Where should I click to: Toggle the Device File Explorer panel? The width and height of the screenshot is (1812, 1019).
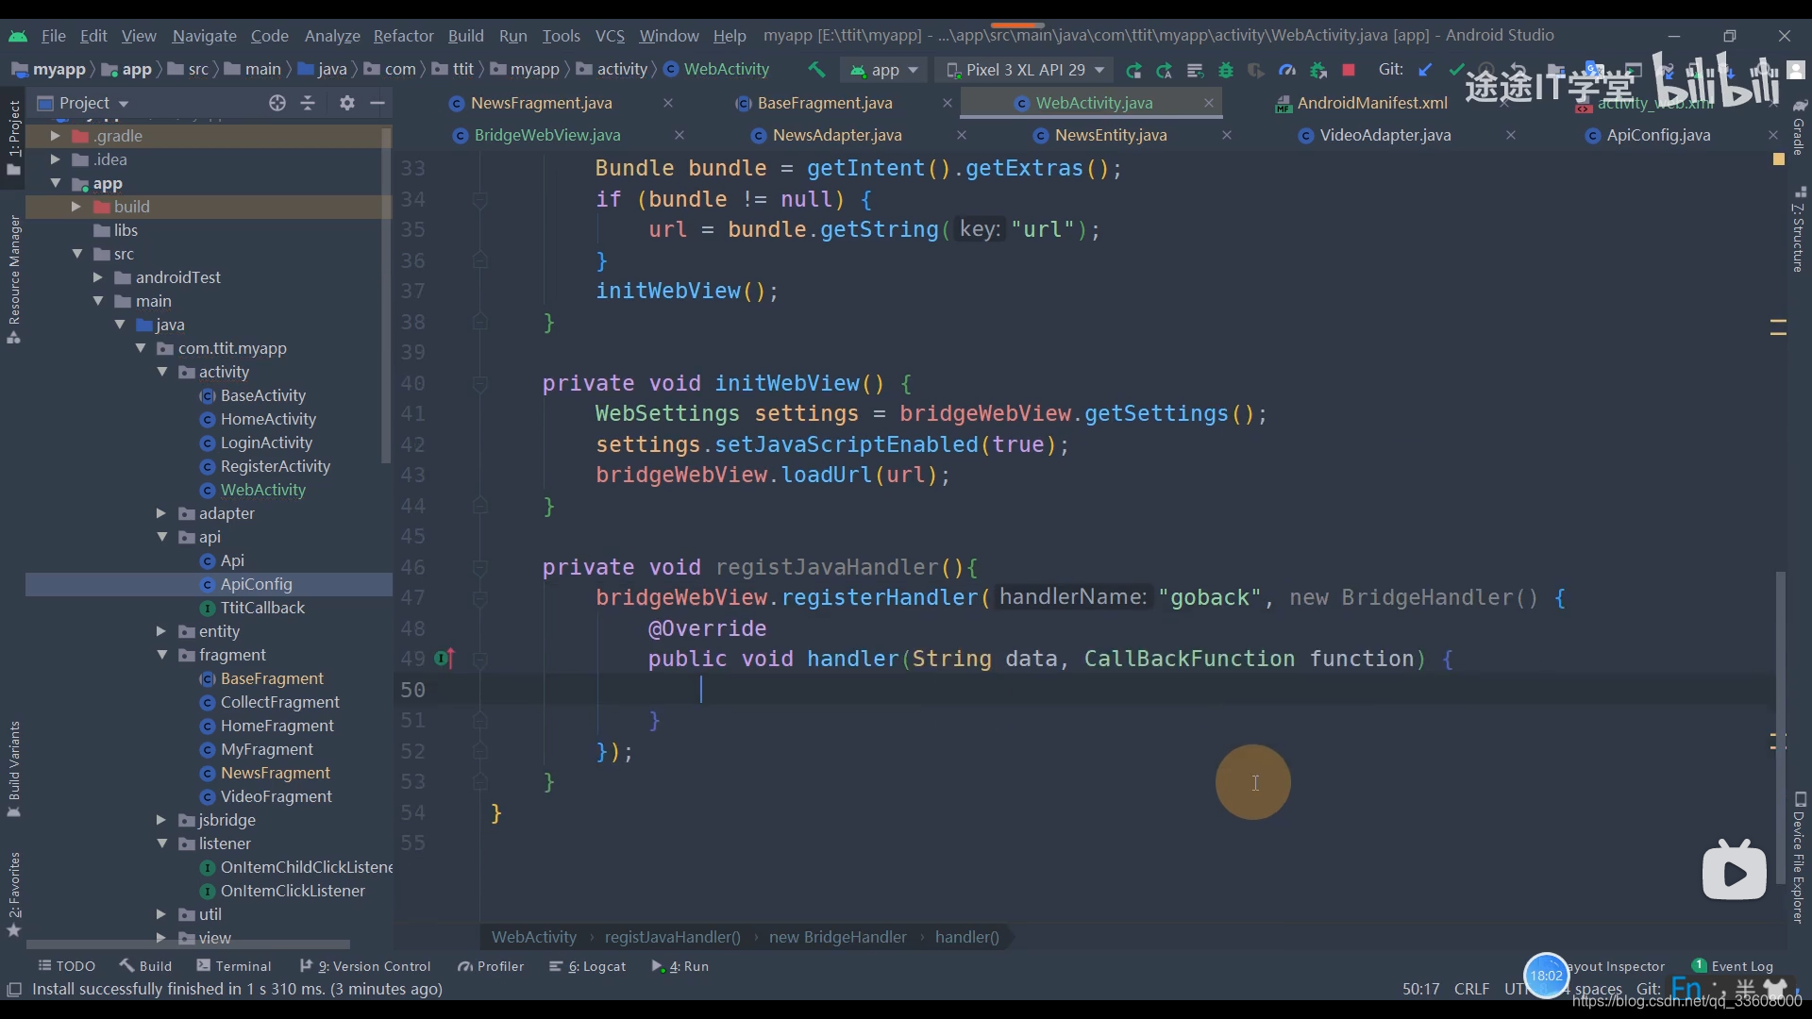pos(1799,857)
